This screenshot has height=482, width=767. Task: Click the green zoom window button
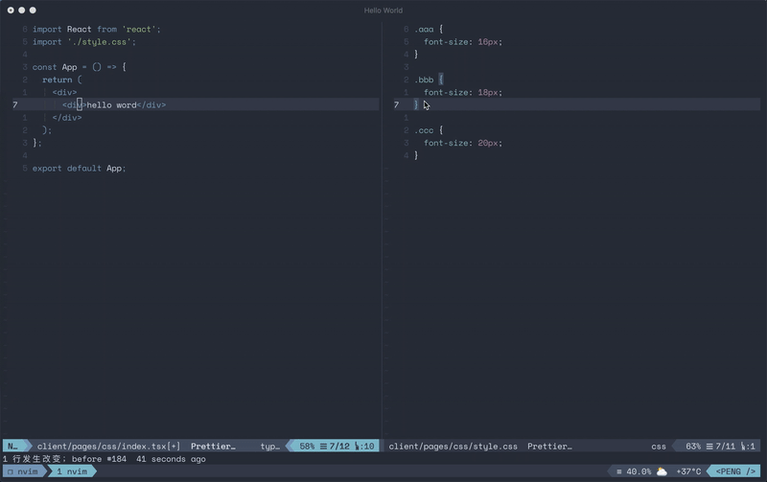(x=33, y=11)
